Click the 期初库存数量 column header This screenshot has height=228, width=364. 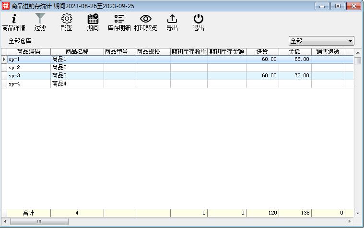188,52
